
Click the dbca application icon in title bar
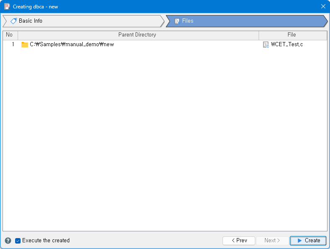point(7,7)
